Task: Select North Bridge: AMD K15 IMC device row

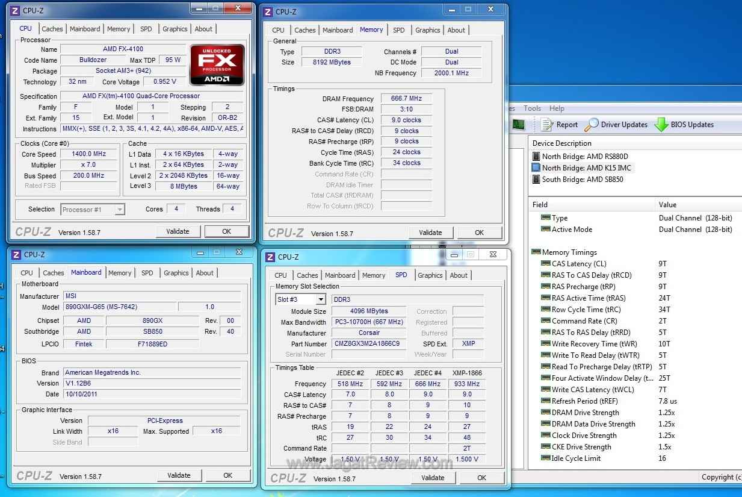Action: click(x=581, y=167)
